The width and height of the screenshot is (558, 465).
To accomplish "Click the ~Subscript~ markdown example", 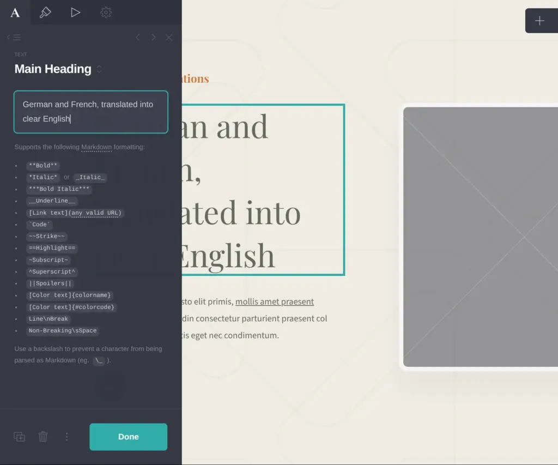I will click(48, 260).
